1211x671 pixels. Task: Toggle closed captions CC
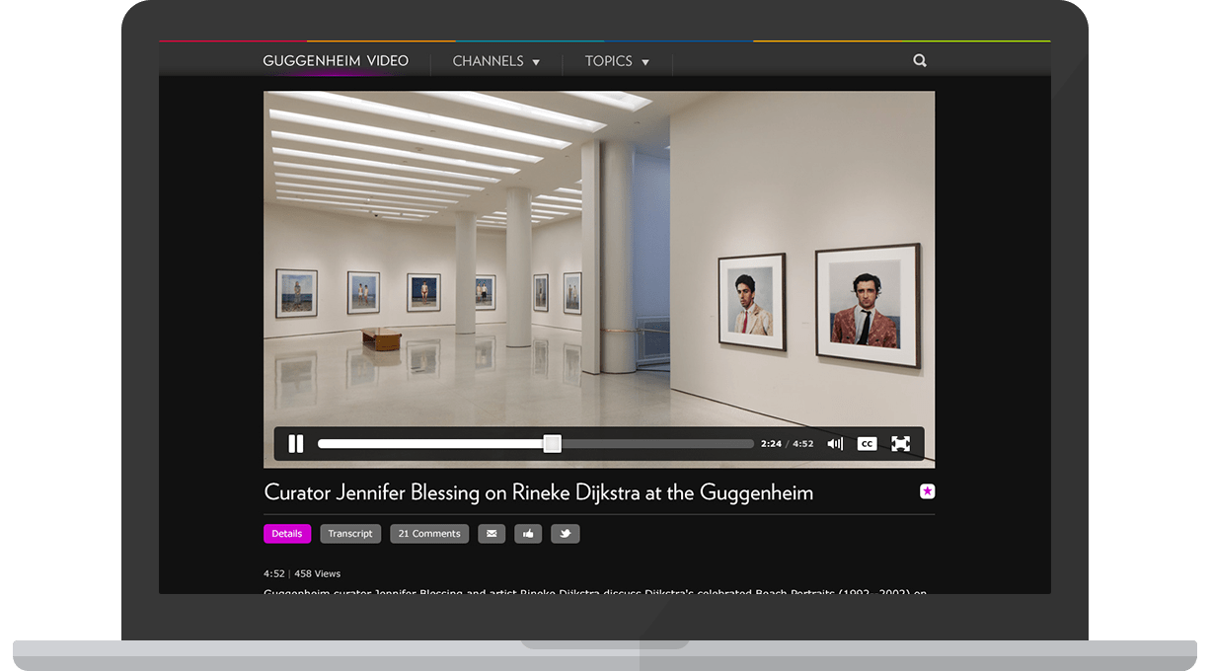867,444
